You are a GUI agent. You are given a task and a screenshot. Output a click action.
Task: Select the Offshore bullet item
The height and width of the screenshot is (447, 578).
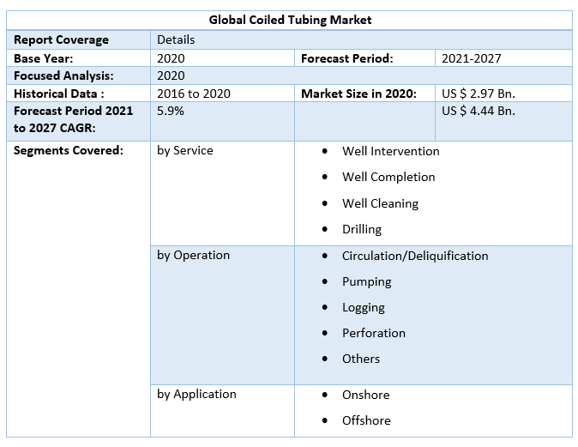[366, 420]
